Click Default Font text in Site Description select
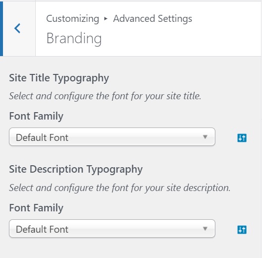 [x=42, y=229]
